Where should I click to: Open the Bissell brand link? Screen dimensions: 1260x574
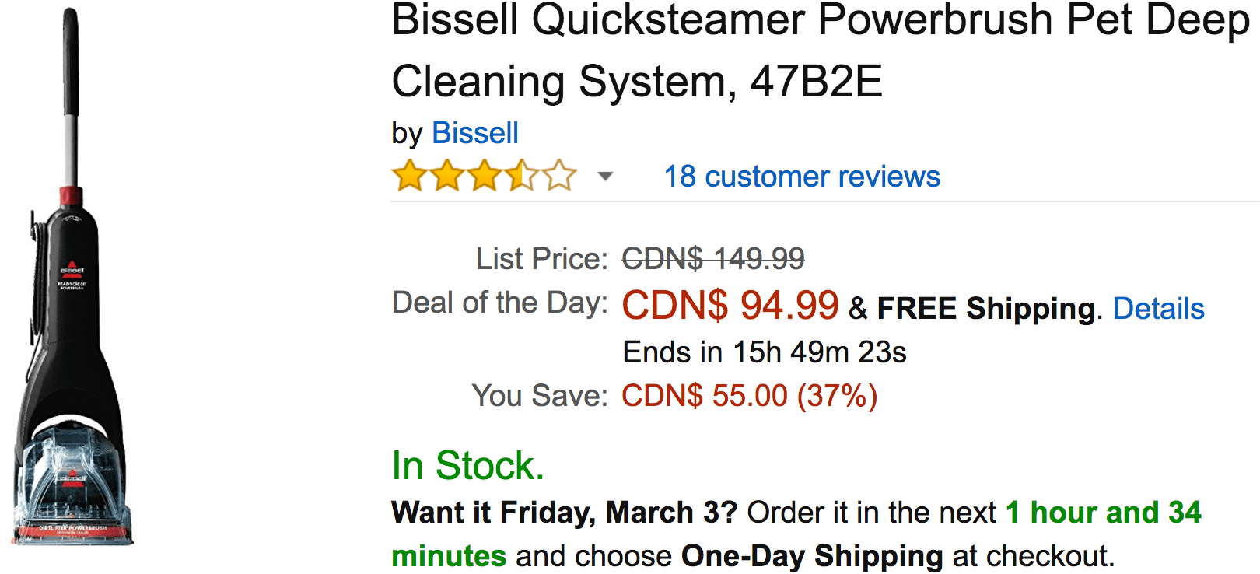[474, 133]
